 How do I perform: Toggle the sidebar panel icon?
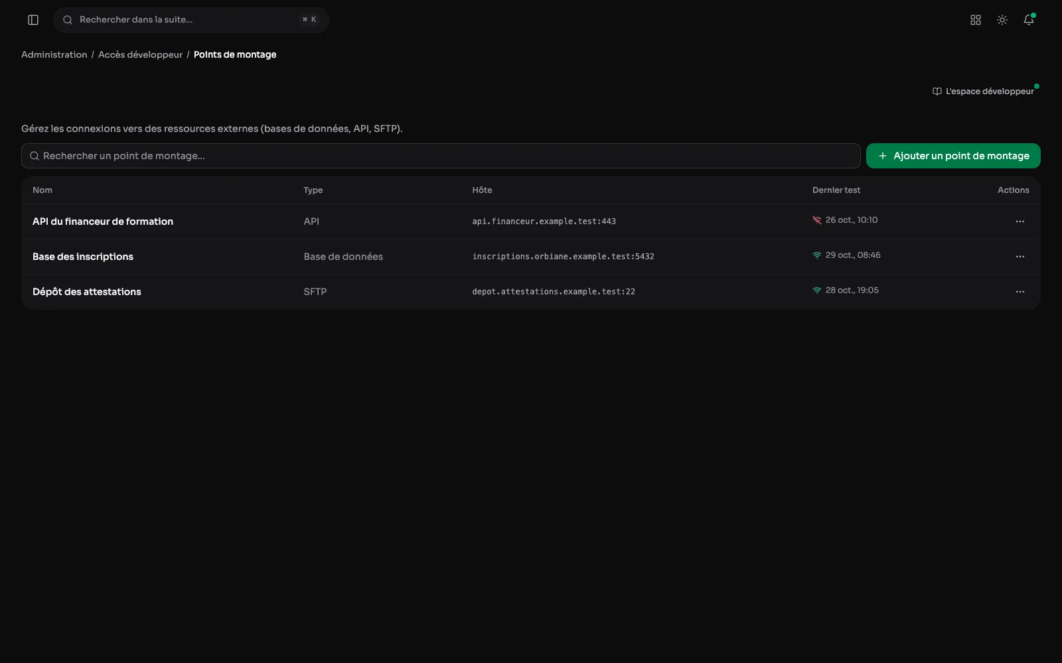[x=33, y=20]
